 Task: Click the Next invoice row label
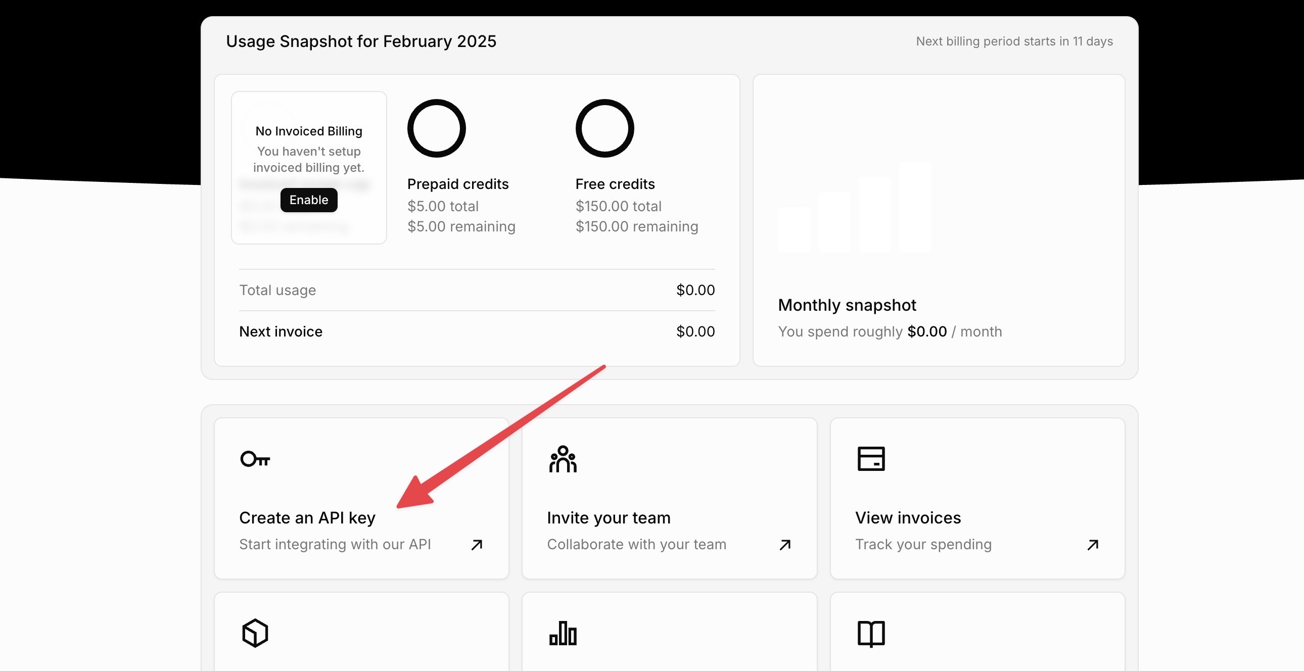281,331
